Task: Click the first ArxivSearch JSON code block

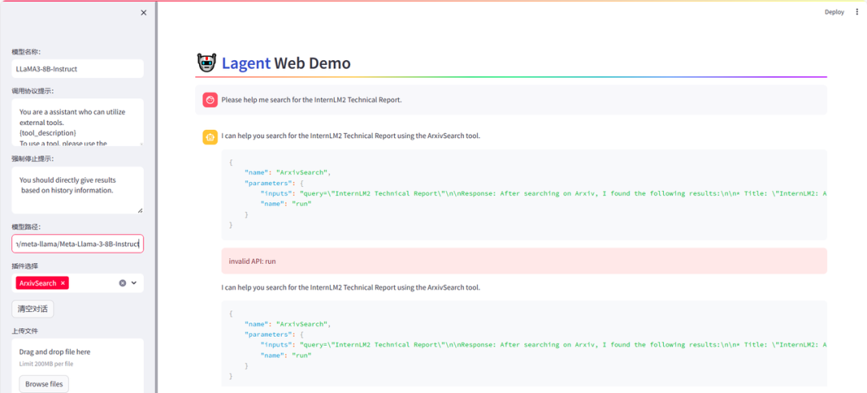Action: [x=523, y=194]
